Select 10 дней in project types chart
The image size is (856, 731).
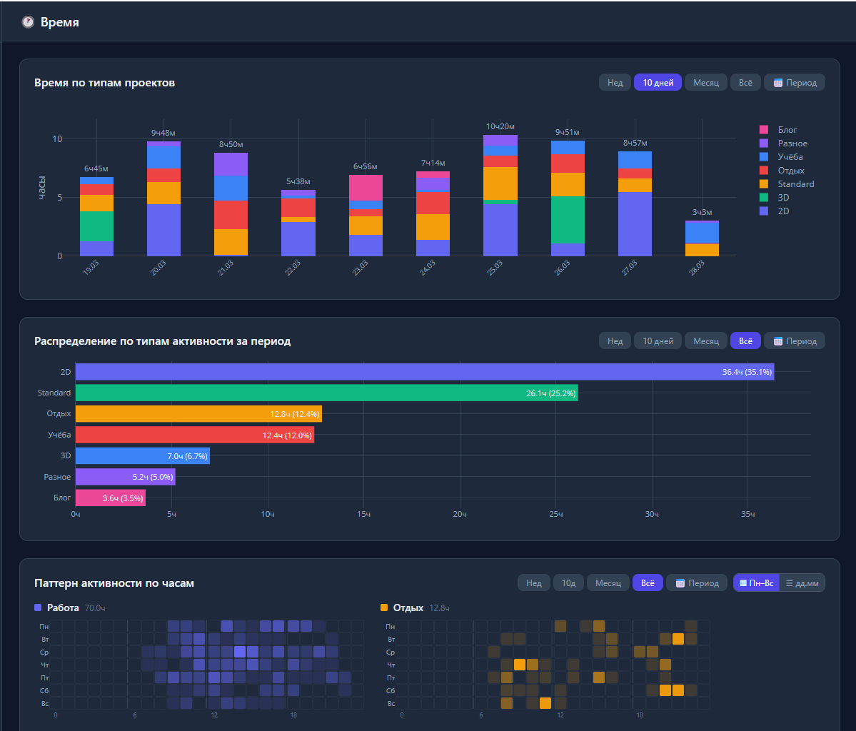click(x=658, y=82)
